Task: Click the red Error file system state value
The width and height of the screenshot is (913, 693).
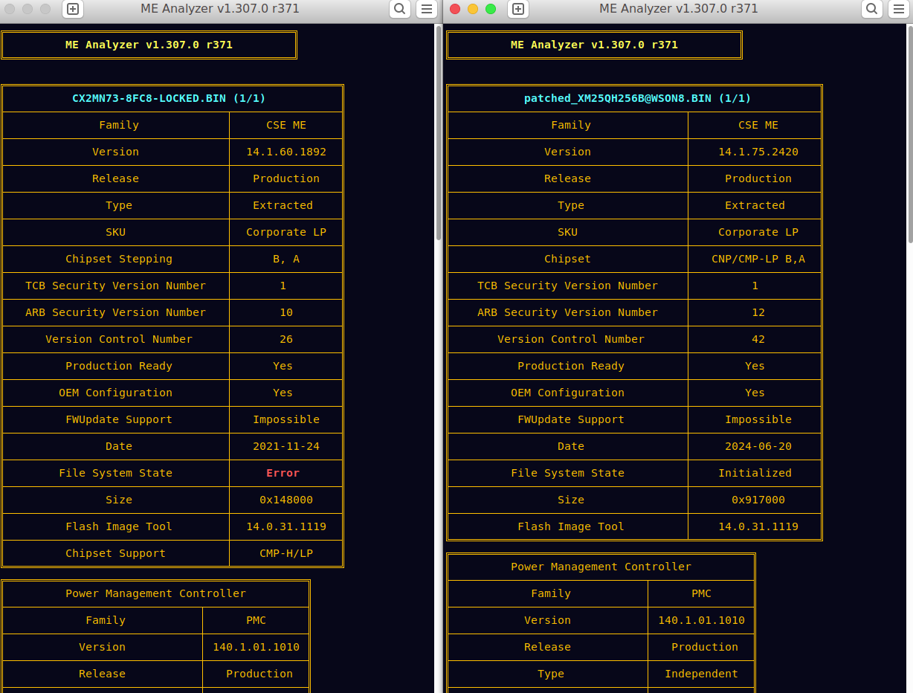Action: coord(283,473)
